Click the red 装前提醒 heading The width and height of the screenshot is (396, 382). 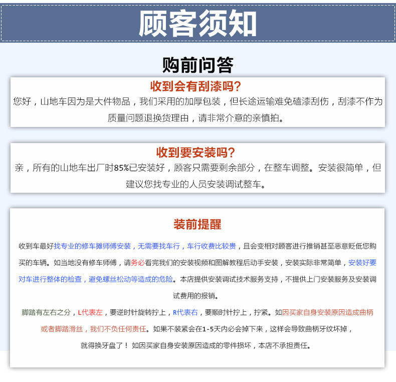click(x=197, y=224)
